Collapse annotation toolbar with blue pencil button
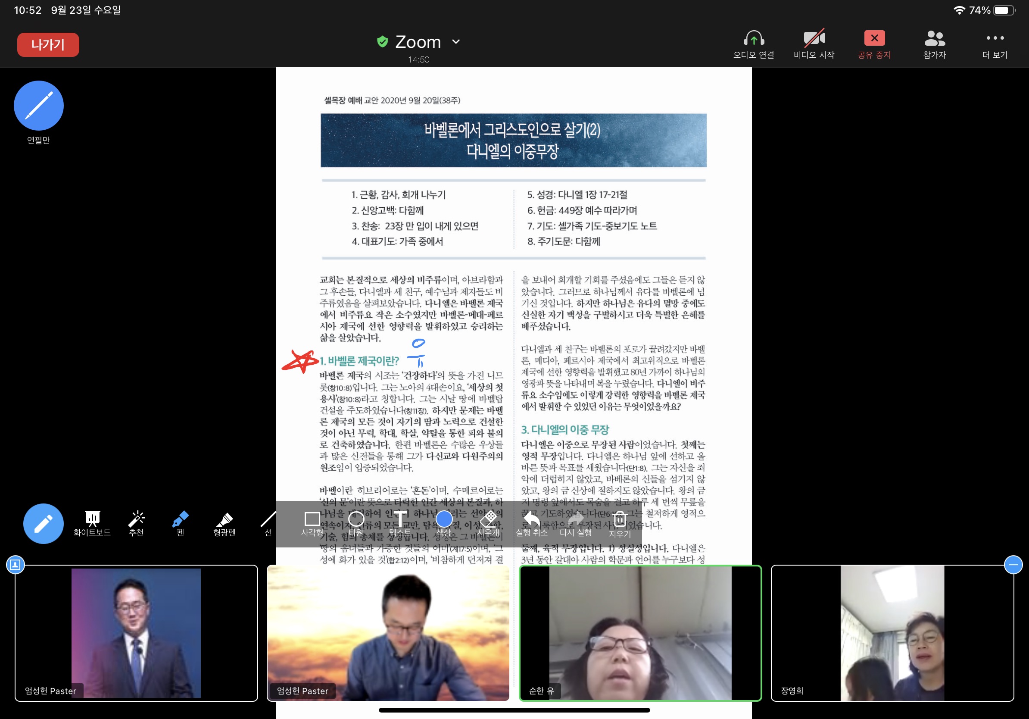Image resolution: width=1029 pixels, height=719 pixels. coord(43,523)
